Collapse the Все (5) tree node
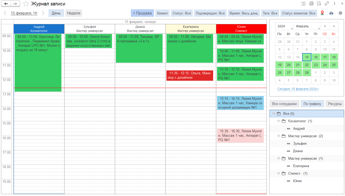 tap(274, 113)
